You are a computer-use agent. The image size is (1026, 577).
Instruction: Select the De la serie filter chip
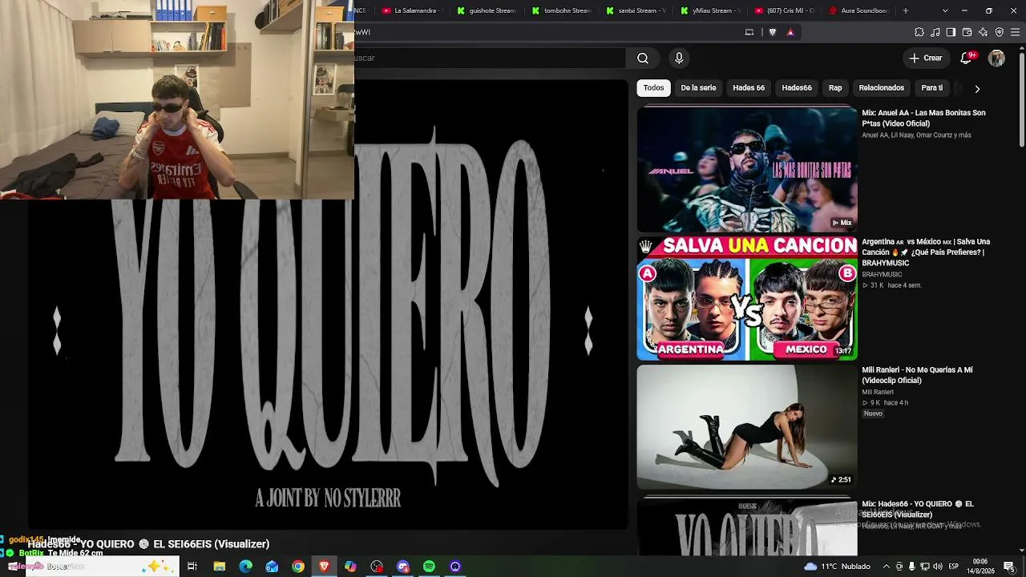coord(698,88)
